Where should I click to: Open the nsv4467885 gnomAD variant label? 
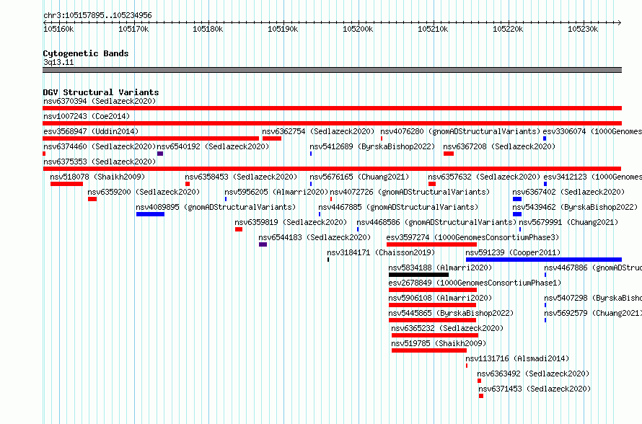coord(398,207)
